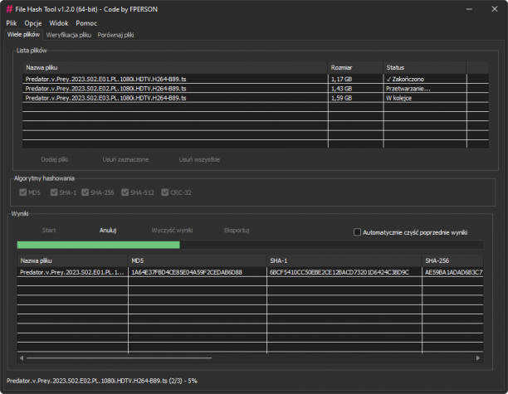Switch to the Wiele plików tab

(23, 35)
